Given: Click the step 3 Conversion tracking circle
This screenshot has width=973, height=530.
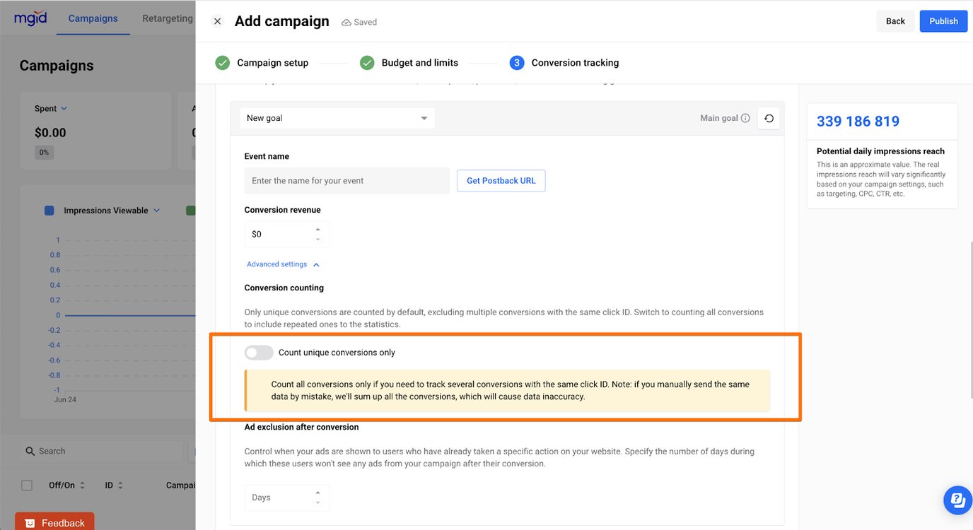Looking at the screenshot, I should click(516, 62).
